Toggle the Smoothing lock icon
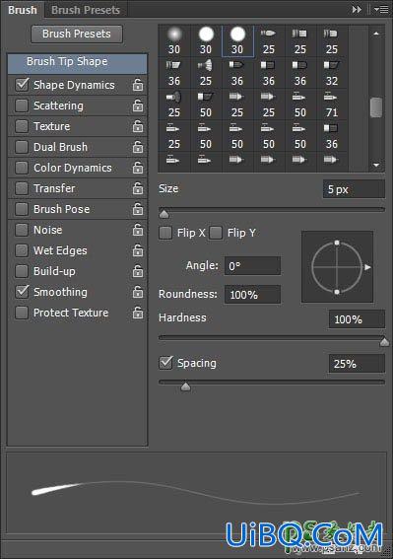393x559 pixels. point(138,292)
